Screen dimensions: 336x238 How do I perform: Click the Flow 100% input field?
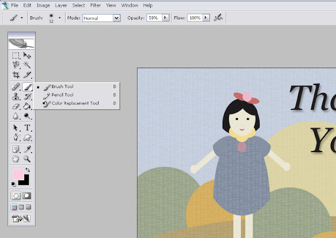tap(195, 18)
